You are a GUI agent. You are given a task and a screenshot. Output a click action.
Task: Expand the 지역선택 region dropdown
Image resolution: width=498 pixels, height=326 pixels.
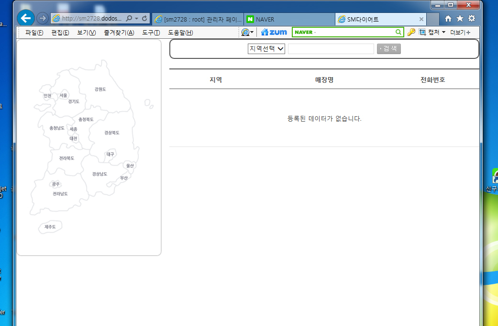tap(266, 49)
